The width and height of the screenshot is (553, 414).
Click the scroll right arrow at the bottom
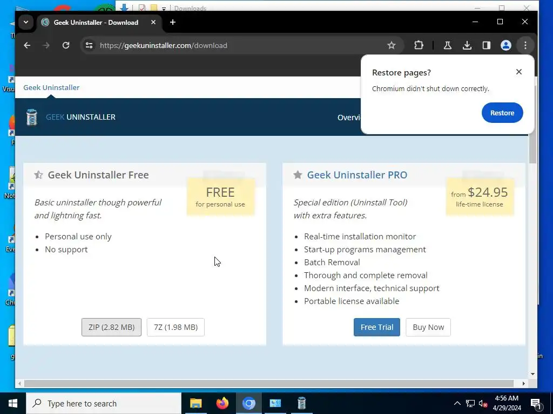point(524,383)
